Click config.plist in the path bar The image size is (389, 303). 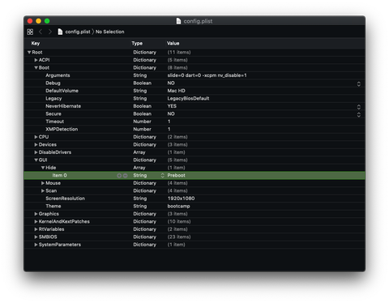[x=78, y=32]
